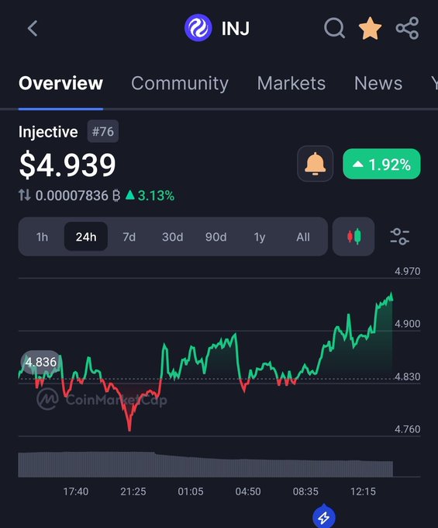Tap the 4.830 axis label
The image size is (438, 528).
(408, 377)
